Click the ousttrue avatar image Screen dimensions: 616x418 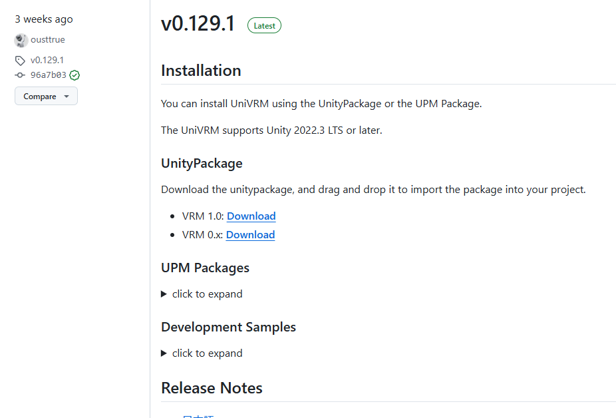point(21,40)
